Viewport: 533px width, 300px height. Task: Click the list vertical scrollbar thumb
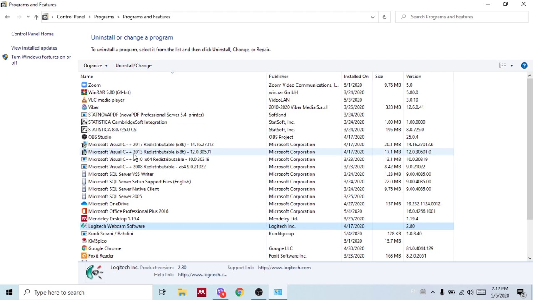coord(530,149)
